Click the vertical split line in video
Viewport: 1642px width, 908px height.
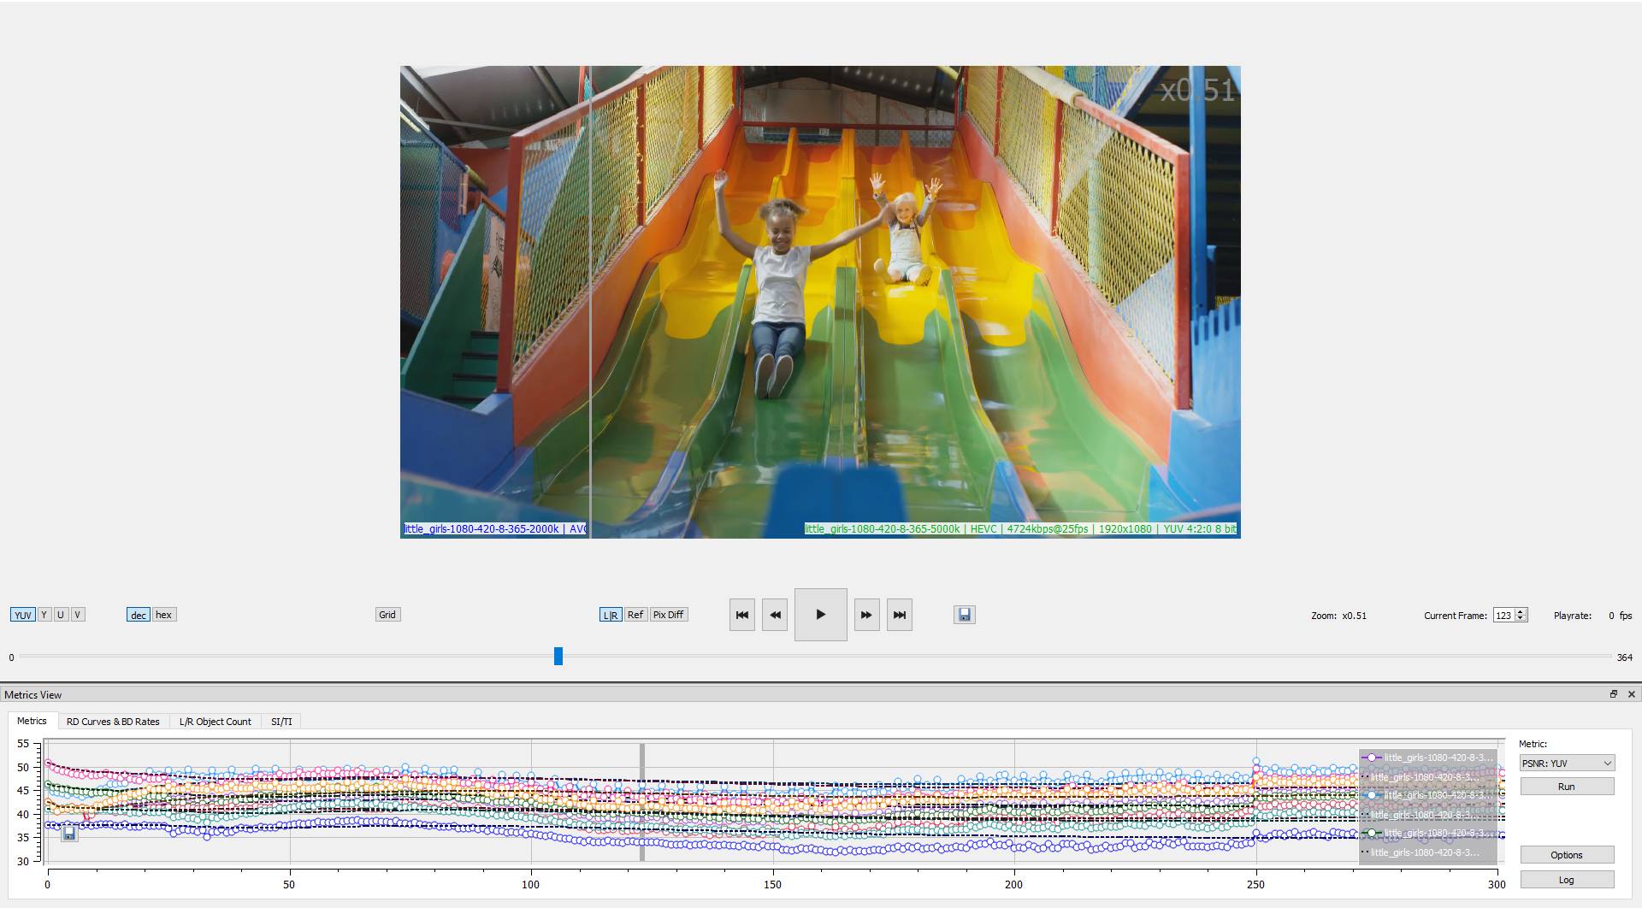(x=590, y=302)
